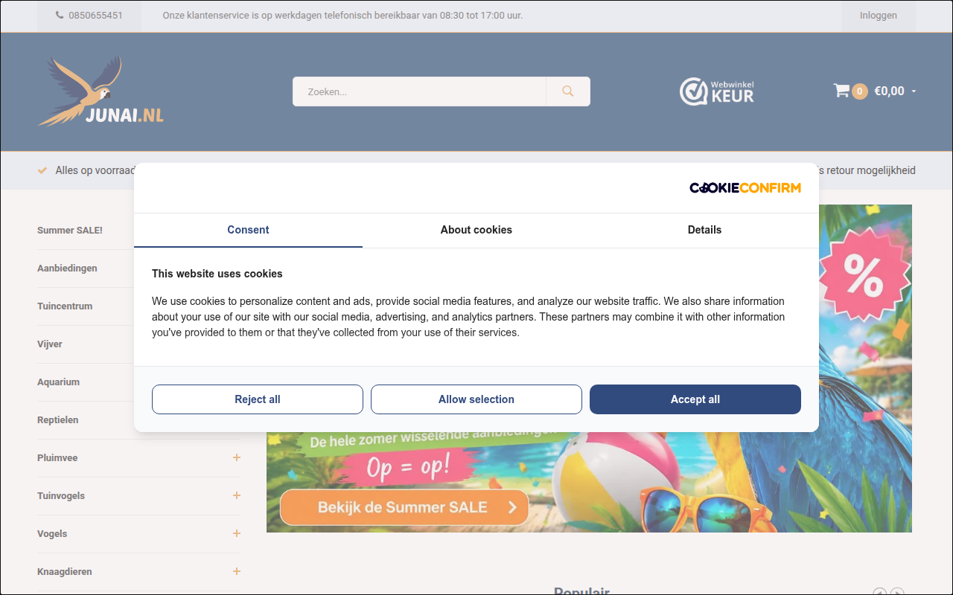
Task: Open the Vogels category link
Action: [x=52, y=534]
